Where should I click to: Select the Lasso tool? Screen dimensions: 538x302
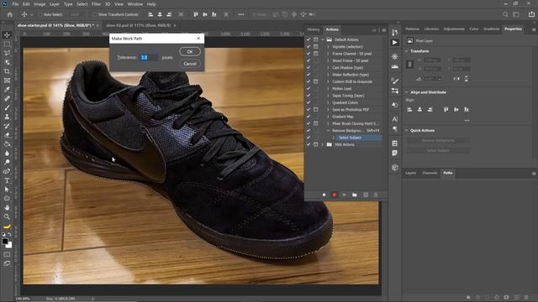pos(7,53)
